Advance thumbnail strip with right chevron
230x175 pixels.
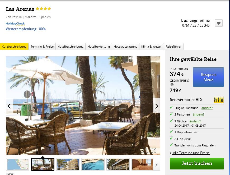pos(156,165)
